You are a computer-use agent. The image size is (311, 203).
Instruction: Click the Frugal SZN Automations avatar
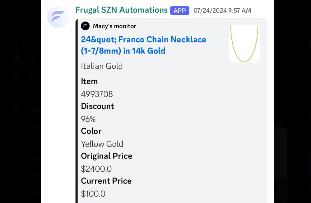(58, 17)
